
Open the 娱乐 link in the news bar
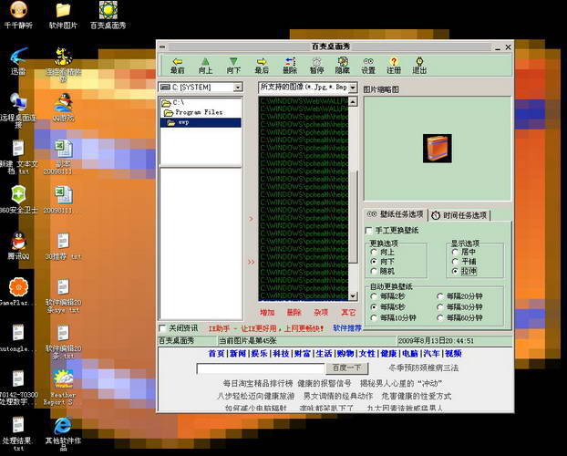[x=259, y=354]
